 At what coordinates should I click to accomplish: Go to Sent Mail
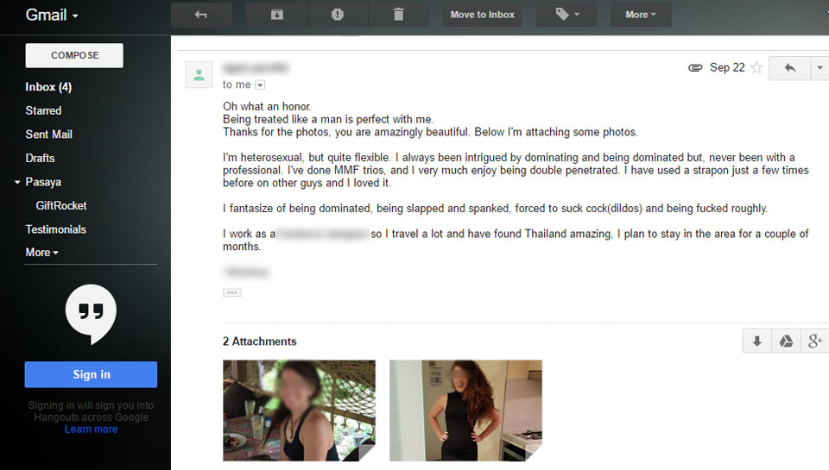point(48,135)
